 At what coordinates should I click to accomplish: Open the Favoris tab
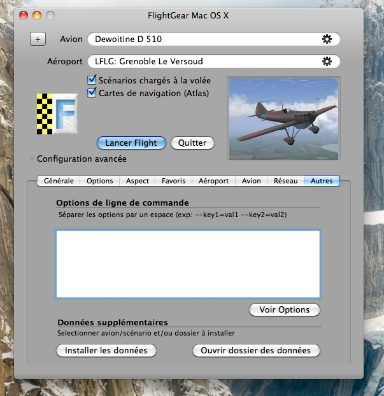click(x=174, y=181)
